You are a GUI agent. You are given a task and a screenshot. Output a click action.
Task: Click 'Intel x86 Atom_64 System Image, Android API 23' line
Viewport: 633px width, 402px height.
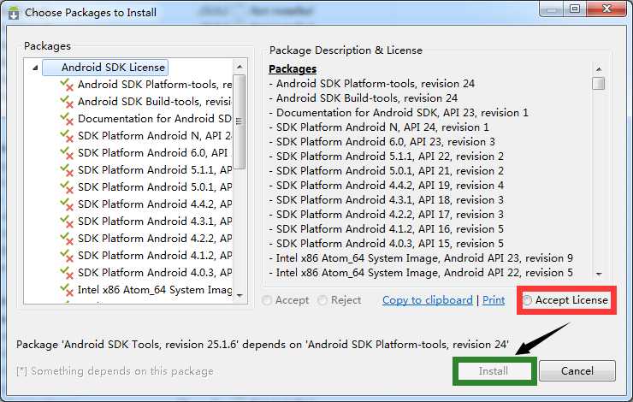421,258
